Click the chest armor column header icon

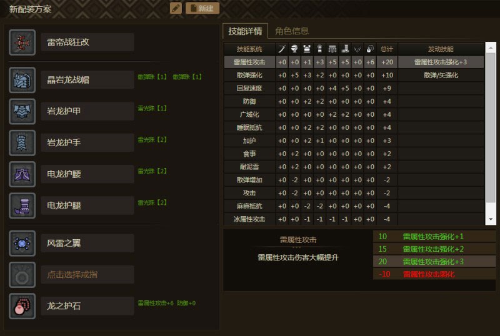click(x=307, y=49)
